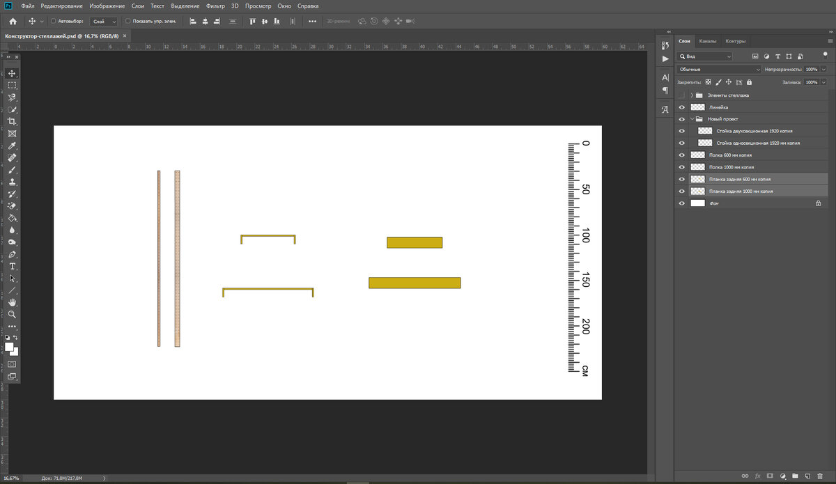Open the Заливка fill dropdown arrow
The height and width of the screenshot is (484, 836).
coord(824,81)
